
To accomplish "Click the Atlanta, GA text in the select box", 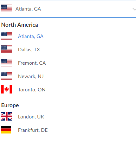I will (28, 9).
